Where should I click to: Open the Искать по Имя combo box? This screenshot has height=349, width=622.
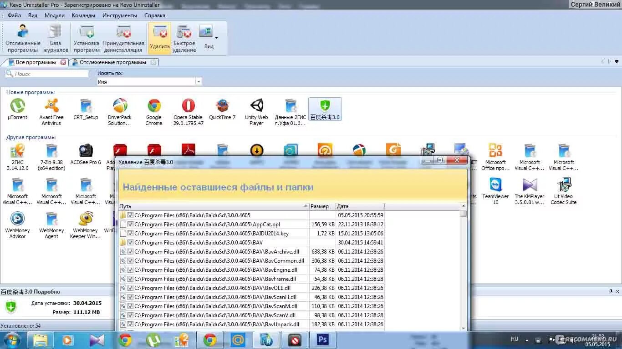click(149, 82)
